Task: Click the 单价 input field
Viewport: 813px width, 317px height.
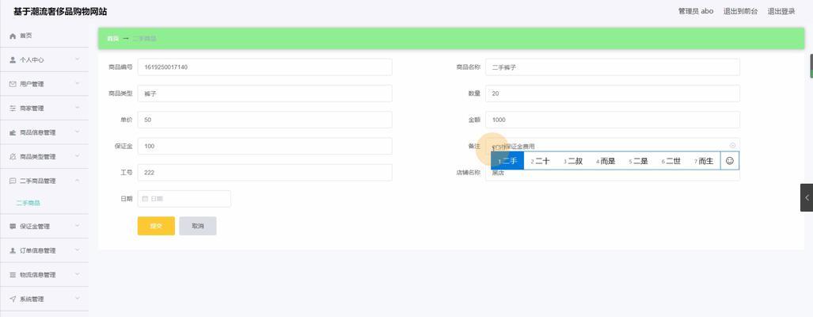Action: pyautogui.click(x=265, y=120)
